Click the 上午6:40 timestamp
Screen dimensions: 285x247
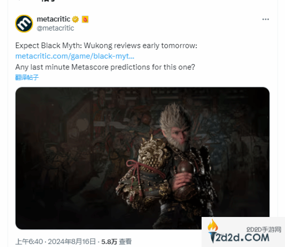click(29, 241)
